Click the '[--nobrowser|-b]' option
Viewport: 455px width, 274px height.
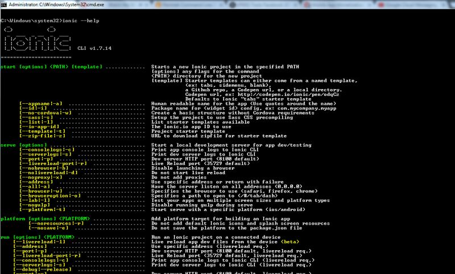pos(44,168)
